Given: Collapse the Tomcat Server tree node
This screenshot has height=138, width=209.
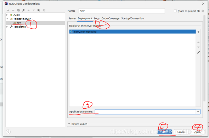Looking at the screenshot, I should click(7, 19).
